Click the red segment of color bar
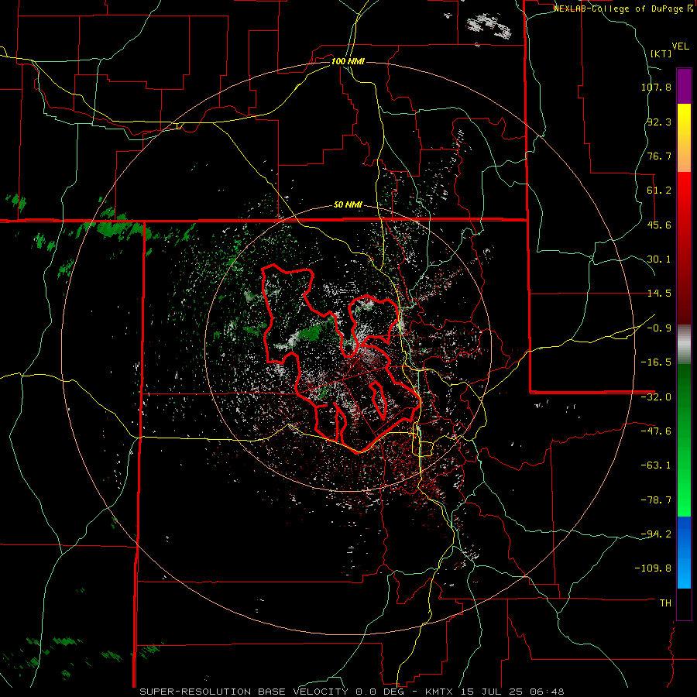The height and width of the screenshot is (697, 697). 684,248
